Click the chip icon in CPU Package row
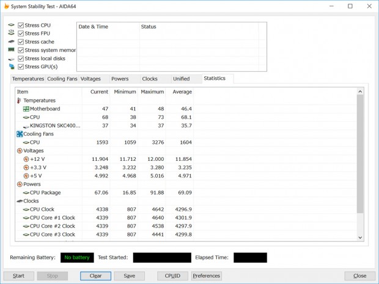The image size is (379, 284). tap(26, 193)
